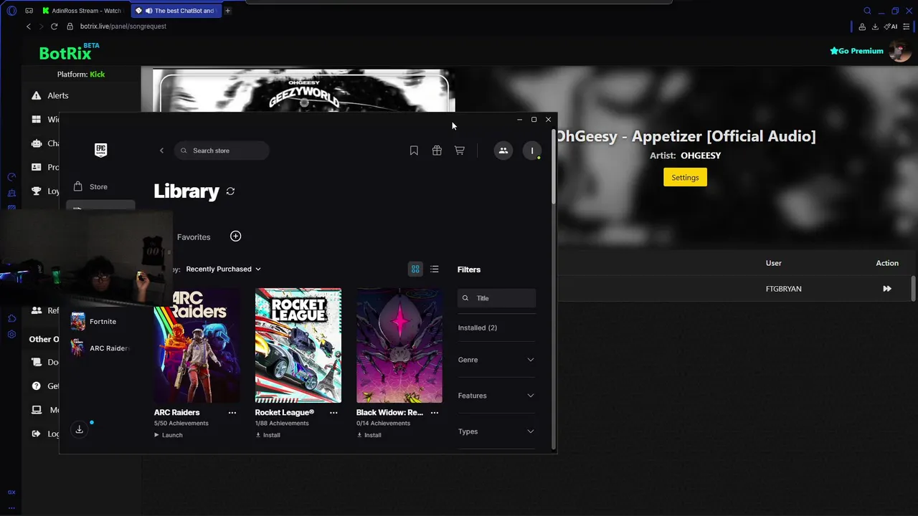This screenshot has width=918, height=516.
Task: Use the Epic launcher vertical scrollbar
Action: tap(553, 168)
